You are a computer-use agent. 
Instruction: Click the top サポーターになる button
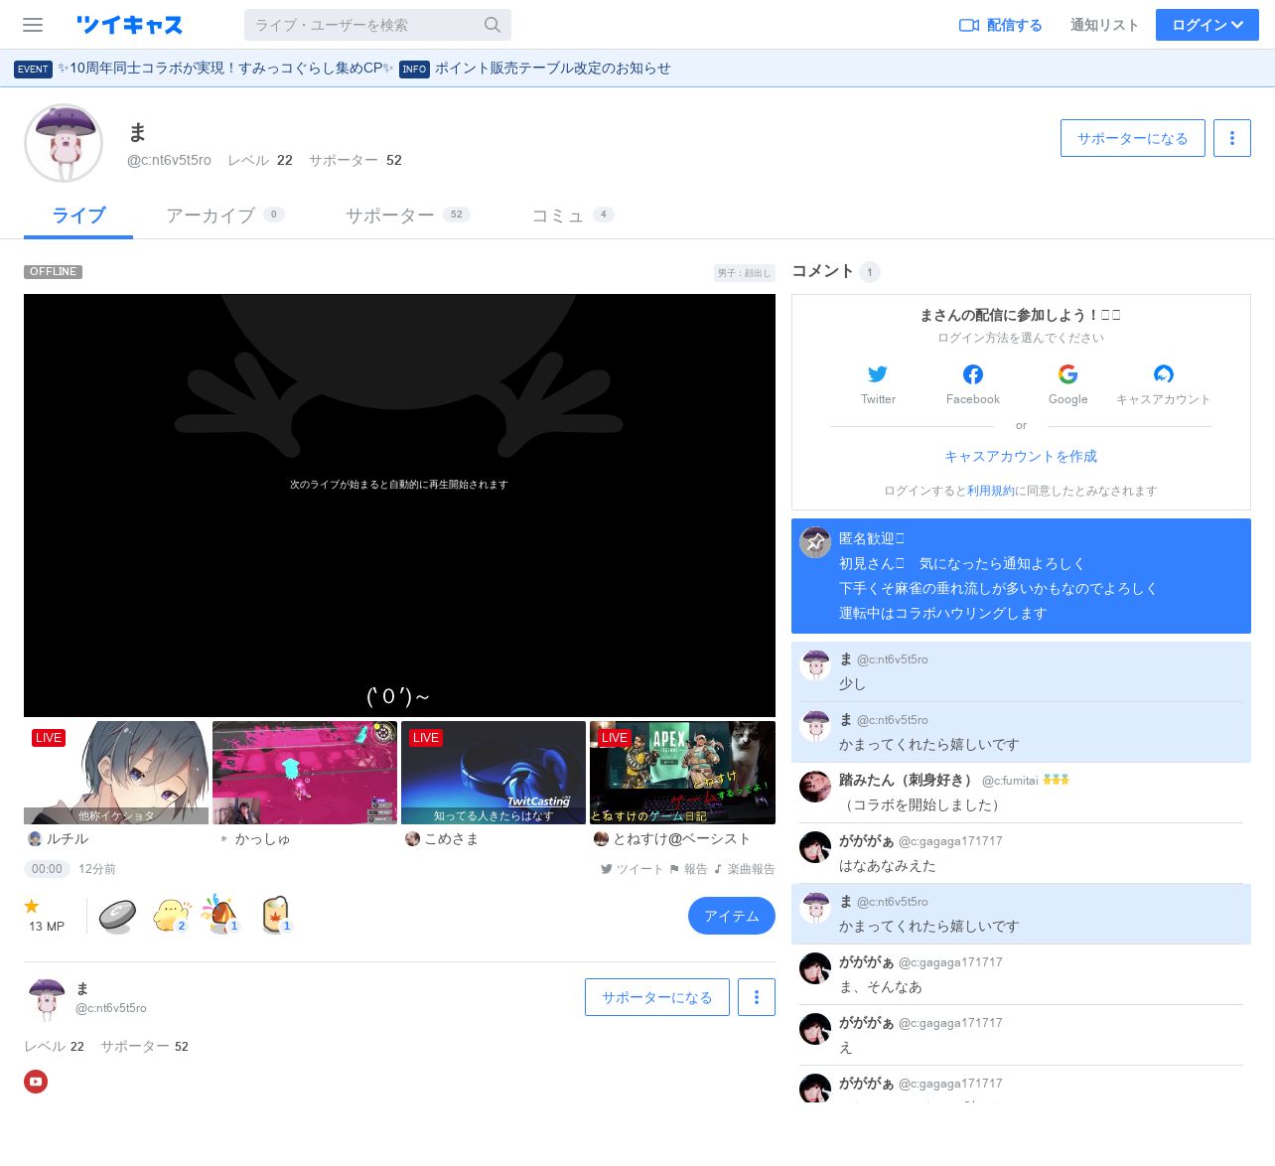point(1132,138)
